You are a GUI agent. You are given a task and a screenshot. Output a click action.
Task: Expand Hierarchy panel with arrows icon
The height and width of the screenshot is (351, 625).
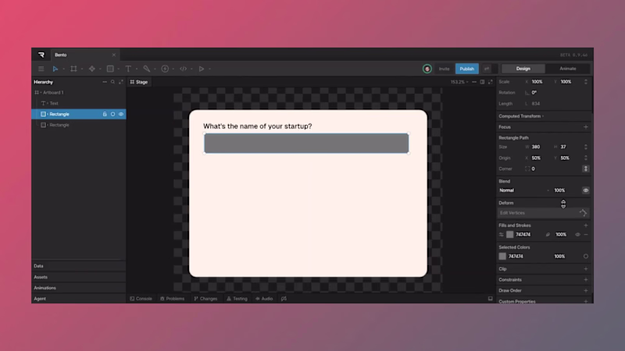pyautogui.click(x=121, y=82)
